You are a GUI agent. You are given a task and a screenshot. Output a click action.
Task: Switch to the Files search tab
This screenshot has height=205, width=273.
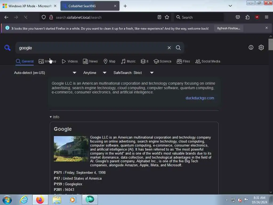(183, 61)
